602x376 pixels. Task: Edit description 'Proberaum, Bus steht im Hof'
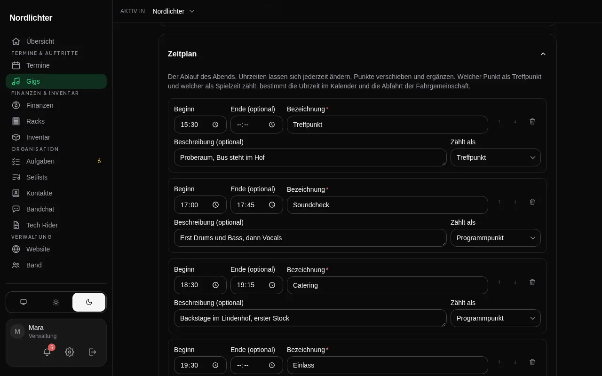(x=310, y=157)
